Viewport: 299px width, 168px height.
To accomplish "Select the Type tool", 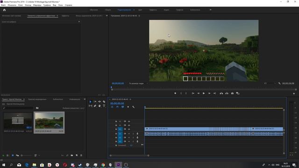I will [x=104, y=106].
